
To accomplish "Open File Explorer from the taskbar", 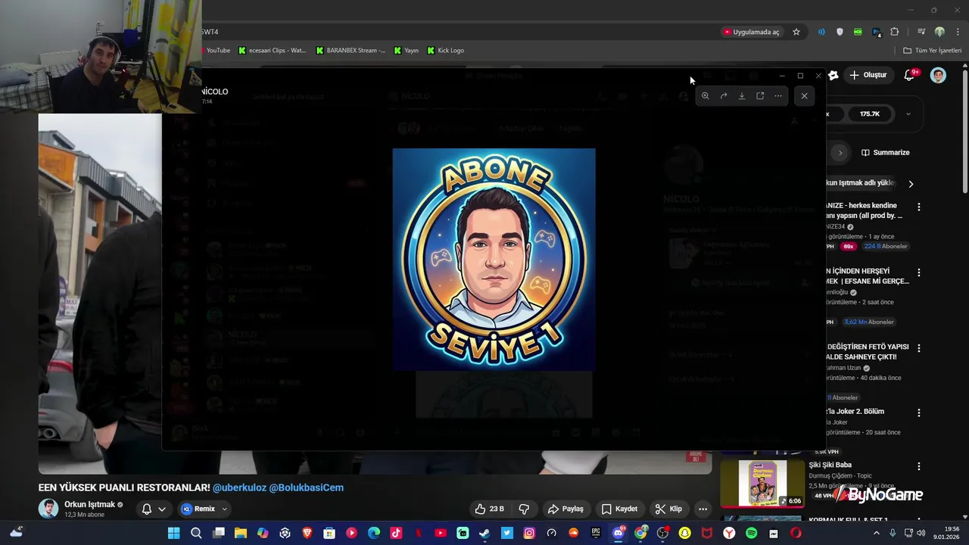I will tap(240, 533).
